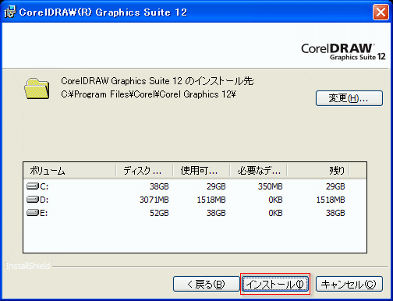Open the 変更(H)... change folder dialog

tap(349, 98)
